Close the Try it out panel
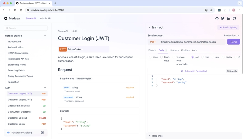This screenshot has height=139, width=243. pyautogui.click(x=149, y=27)
